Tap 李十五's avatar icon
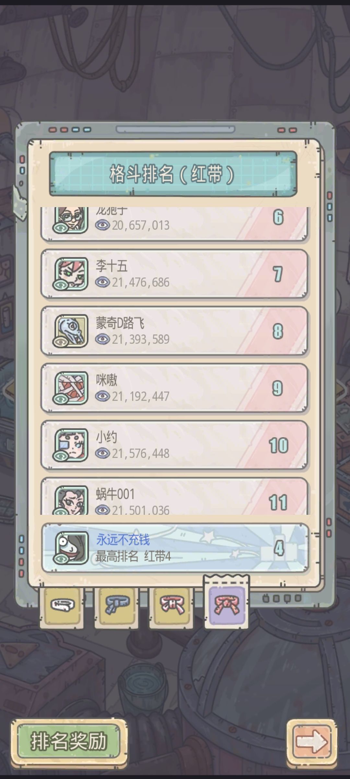This screenshot has height=779, width=350. pyautogui.click(x=71, y=273)
